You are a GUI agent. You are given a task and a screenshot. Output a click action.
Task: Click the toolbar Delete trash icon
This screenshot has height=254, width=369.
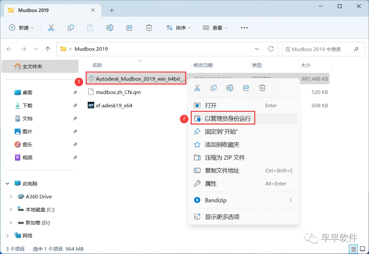149,28
